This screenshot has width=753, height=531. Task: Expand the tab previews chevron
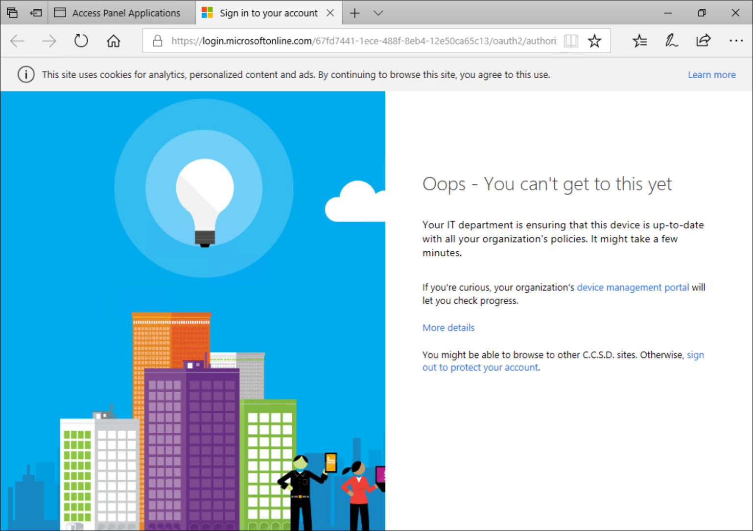(x=378, y=13)
